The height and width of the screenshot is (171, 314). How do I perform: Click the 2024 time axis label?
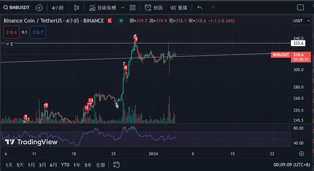click(153, 154)
